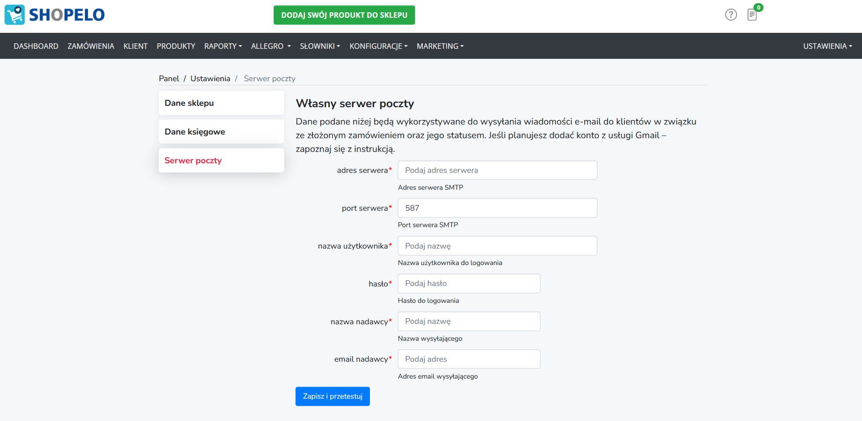Click into the hasło password field
Viewport: 862px width, 421px height.
coord(469,283)
